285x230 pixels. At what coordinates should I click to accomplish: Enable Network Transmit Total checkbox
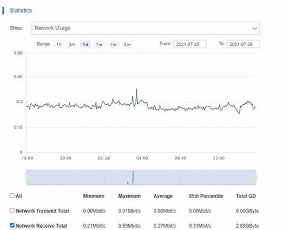pyautogui.click(x=12, y=210)
